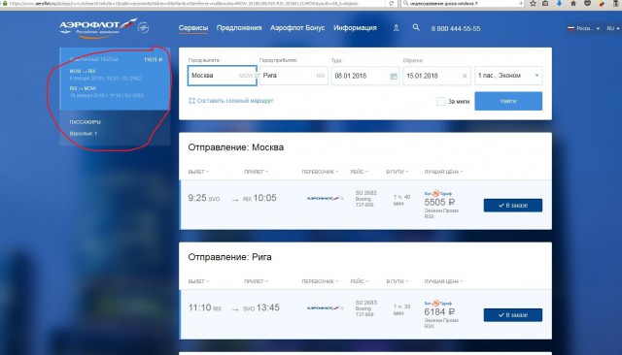622x355 pixels.
Task: Sort Riga flights by 'В пути' column
Action: tap(397, 281)
